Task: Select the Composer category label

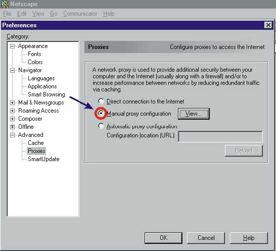Action: click(30, 119)
